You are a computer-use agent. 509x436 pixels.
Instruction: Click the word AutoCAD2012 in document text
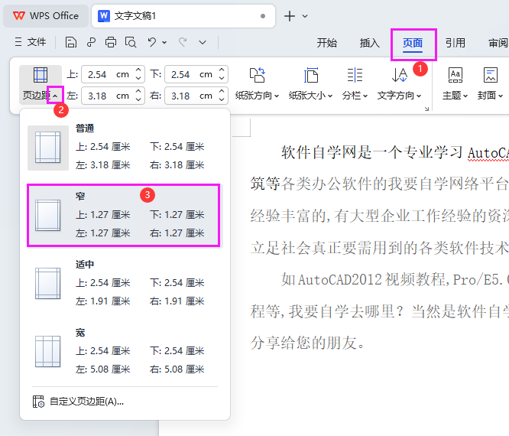pos(339,280)
